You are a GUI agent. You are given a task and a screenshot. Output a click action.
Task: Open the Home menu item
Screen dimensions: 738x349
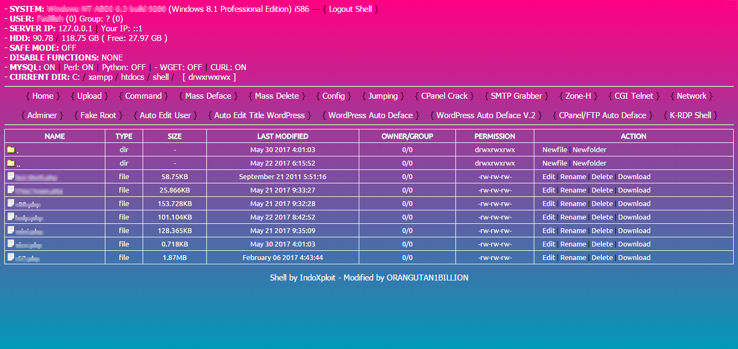(x=43, y=96)
